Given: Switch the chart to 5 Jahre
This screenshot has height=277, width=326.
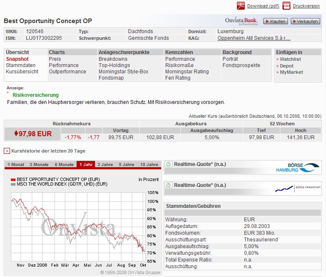Looking at the screenshot, I should (x=127, y=165).
